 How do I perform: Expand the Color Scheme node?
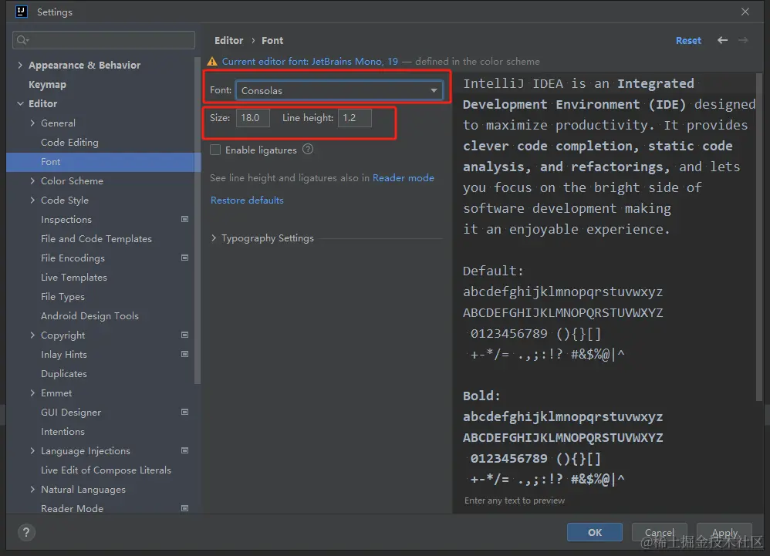click(32, 180)
